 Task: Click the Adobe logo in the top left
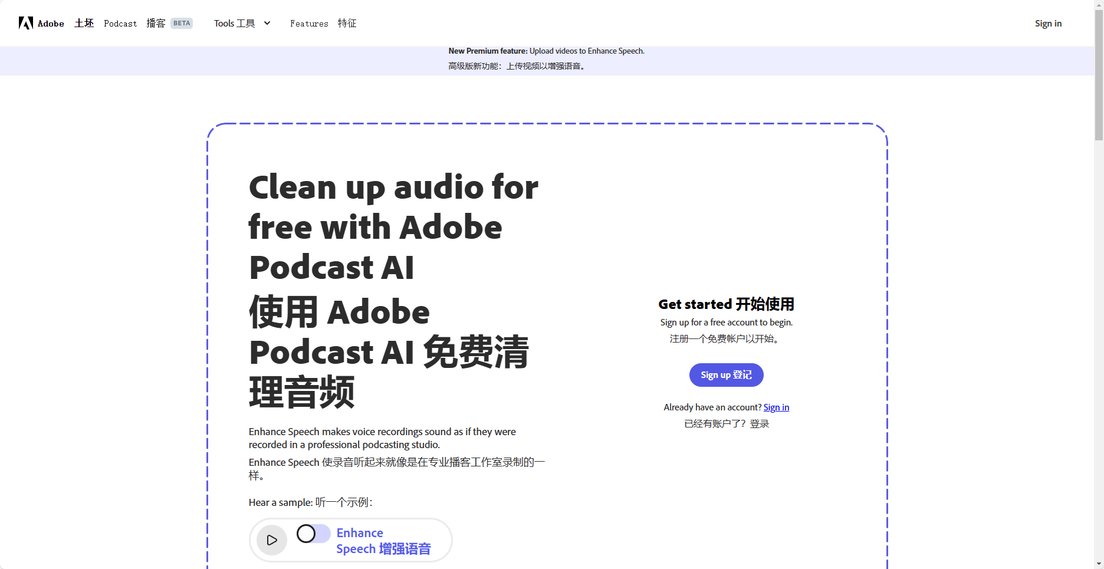[26, 23]
